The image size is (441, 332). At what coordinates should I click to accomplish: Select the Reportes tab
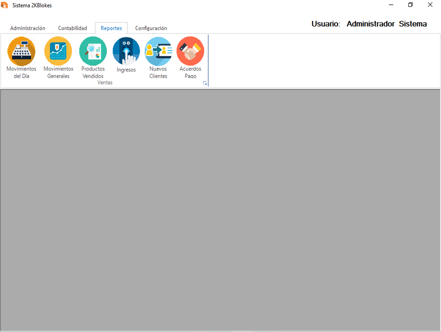point(111,28)
